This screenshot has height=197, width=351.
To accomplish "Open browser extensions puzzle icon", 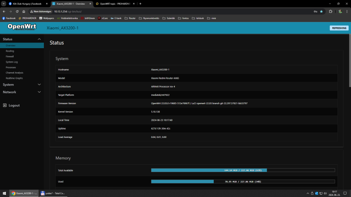I will click(x=330, y=11).
